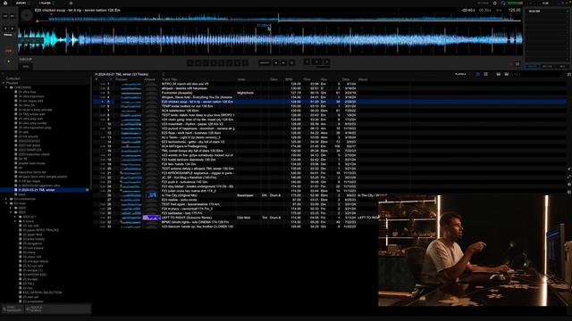Jump to the previous track button
Viewport: 572px width, 321px height.
click(5, 16)
